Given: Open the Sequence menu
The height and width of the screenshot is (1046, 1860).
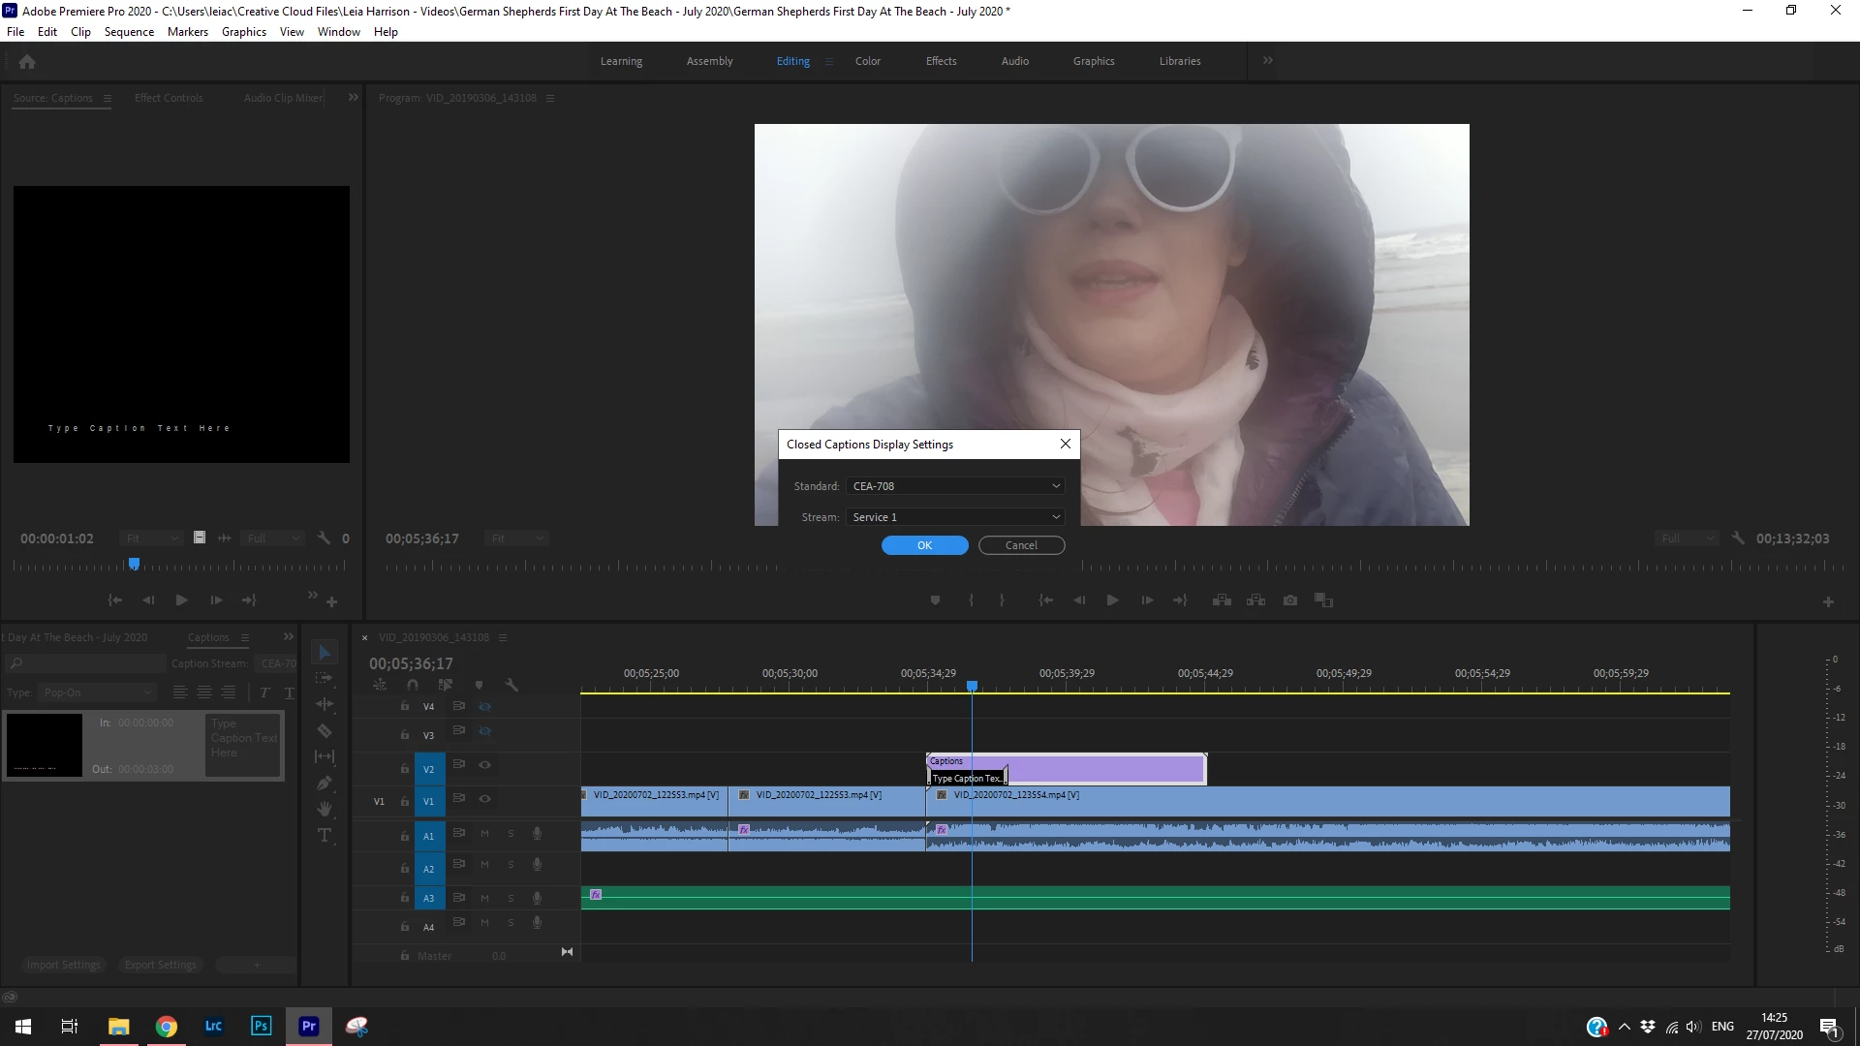Looking at the screenshot, I should click(x=129, y=32).
